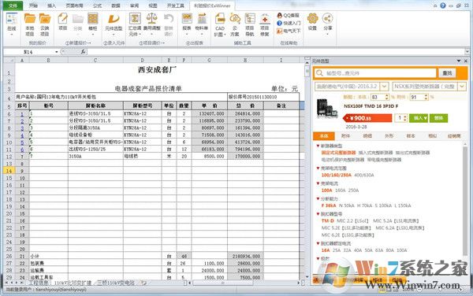Collapse the 断路器类型 section
473x296 pixels.
pyautogui.click(x=318, y=146)
